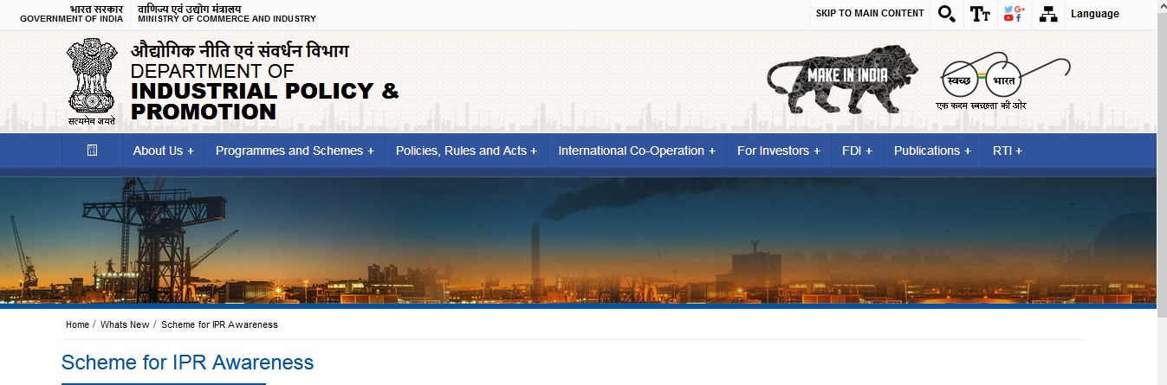Open the text size accessibility icon
Screen dimensions: 1167x385
(980, 14)
